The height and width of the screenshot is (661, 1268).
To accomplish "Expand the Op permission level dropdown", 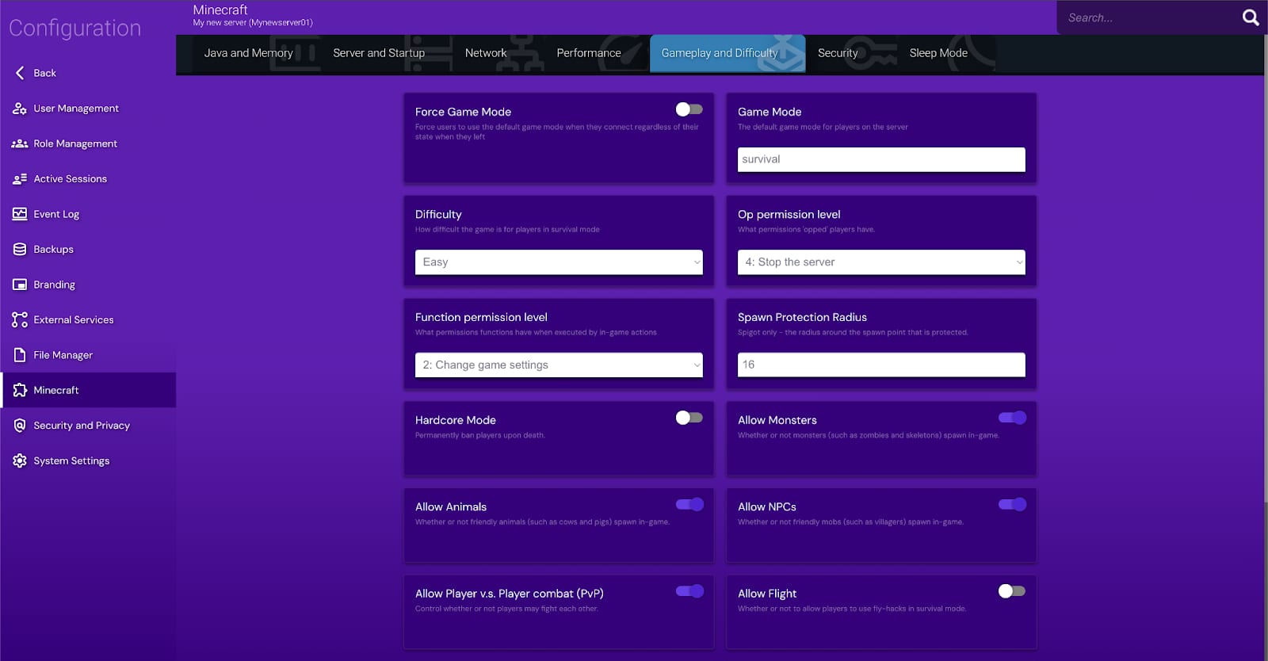I will tap(881, 262).
